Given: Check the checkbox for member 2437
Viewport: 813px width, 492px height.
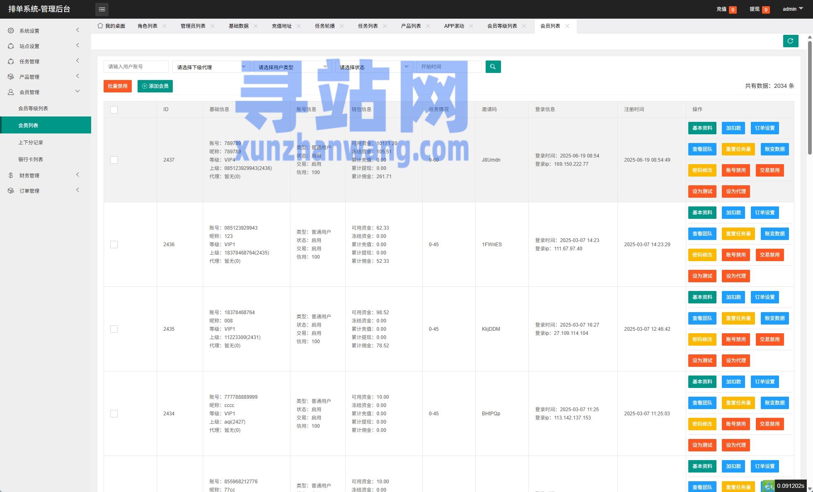Looking at the screenshot, I should click(114, 160).
